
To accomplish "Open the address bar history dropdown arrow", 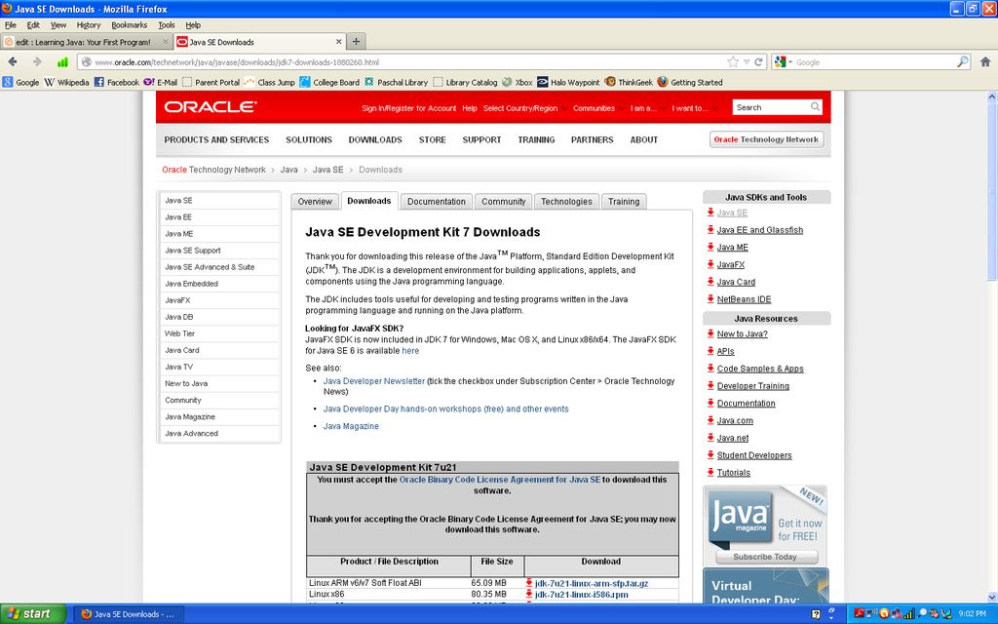I will click(x=747, y=61).
